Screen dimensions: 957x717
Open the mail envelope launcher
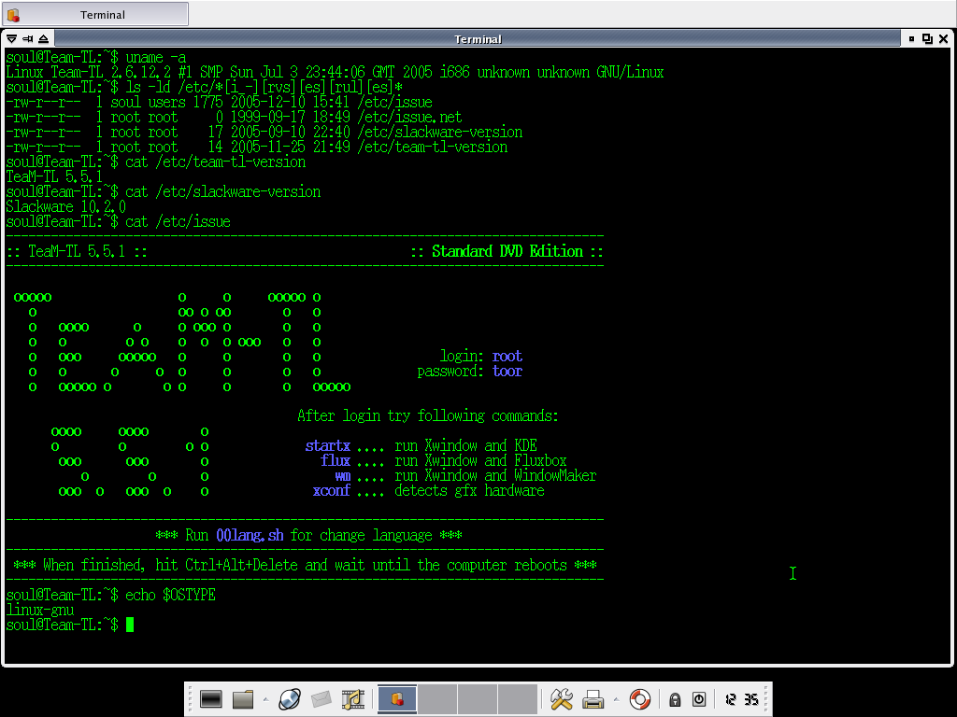(321, 699)
